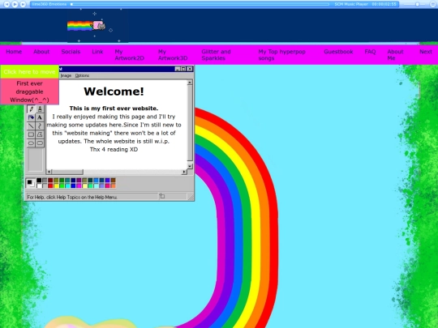
Task: Go to the About page
Action: click(x=41, y=52)
